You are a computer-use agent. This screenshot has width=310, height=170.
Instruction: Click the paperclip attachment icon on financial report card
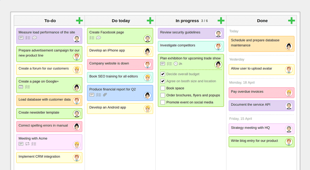pyautogui.click(x=105, y=95)
